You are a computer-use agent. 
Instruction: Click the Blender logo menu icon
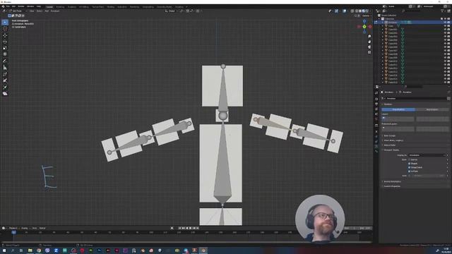click(x=3, y=6)
